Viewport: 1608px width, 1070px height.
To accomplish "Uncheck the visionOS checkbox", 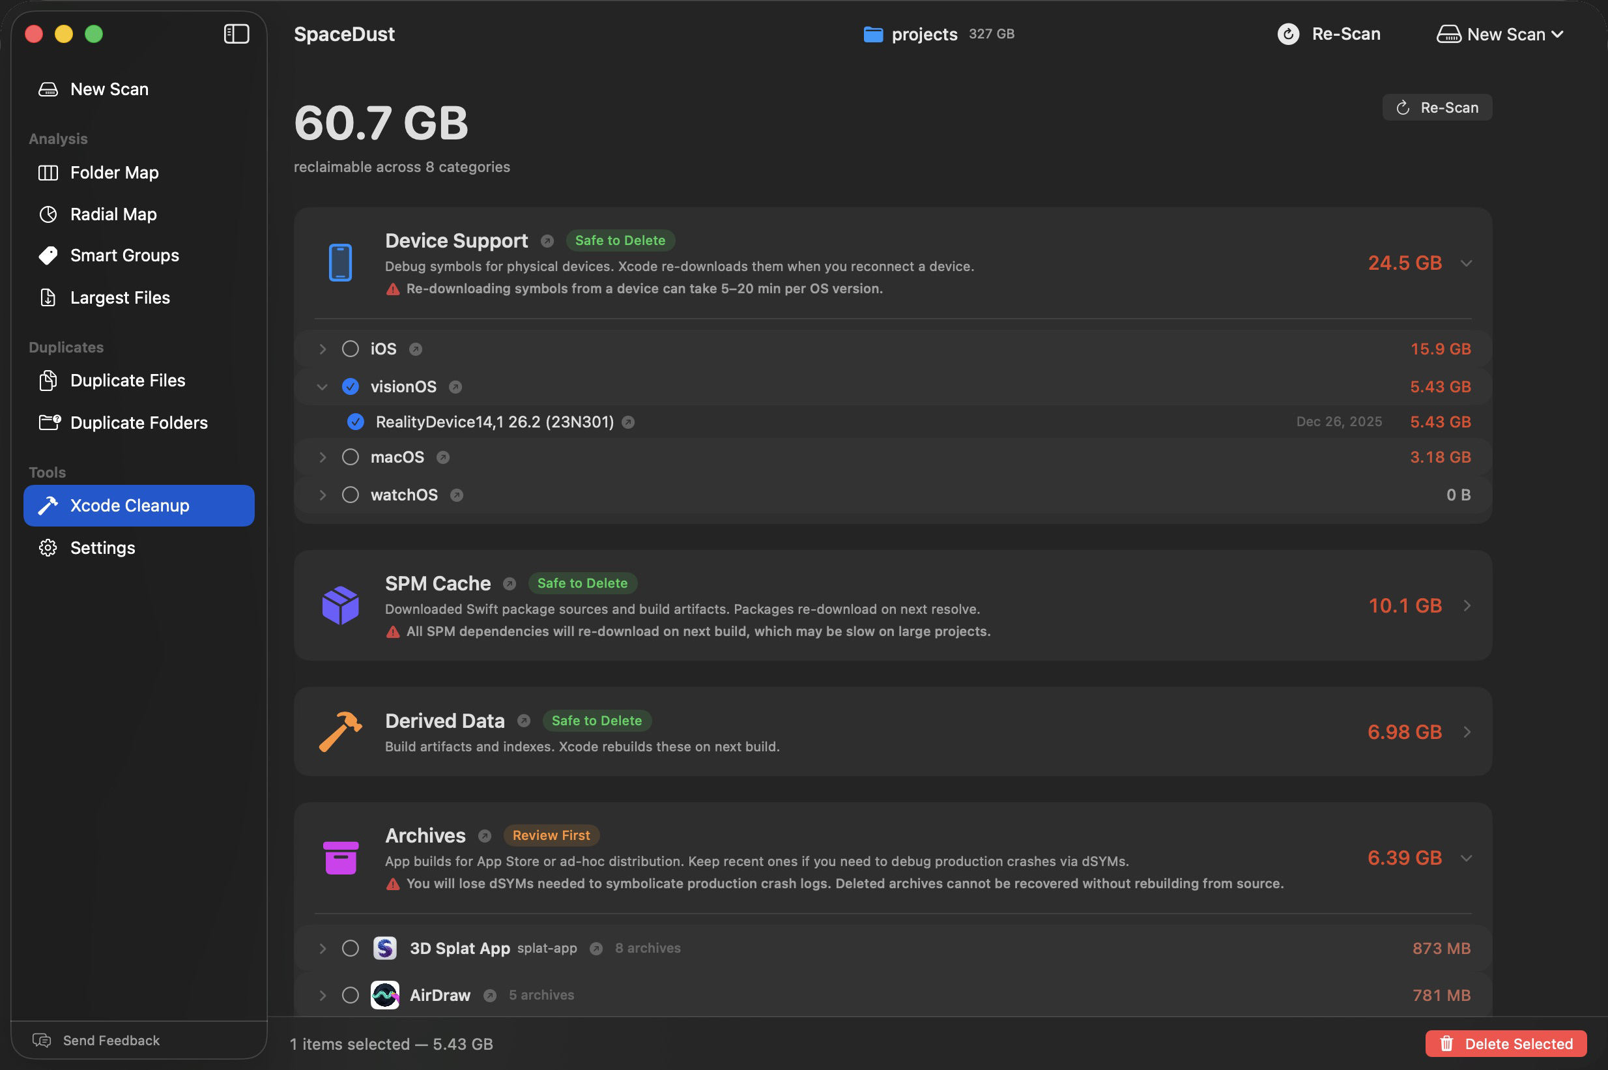I will 350,387.
